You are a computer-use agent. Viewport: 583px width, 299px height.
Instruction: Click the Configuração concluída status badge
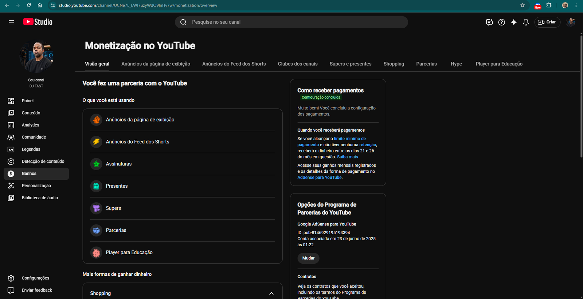(321, 97)
